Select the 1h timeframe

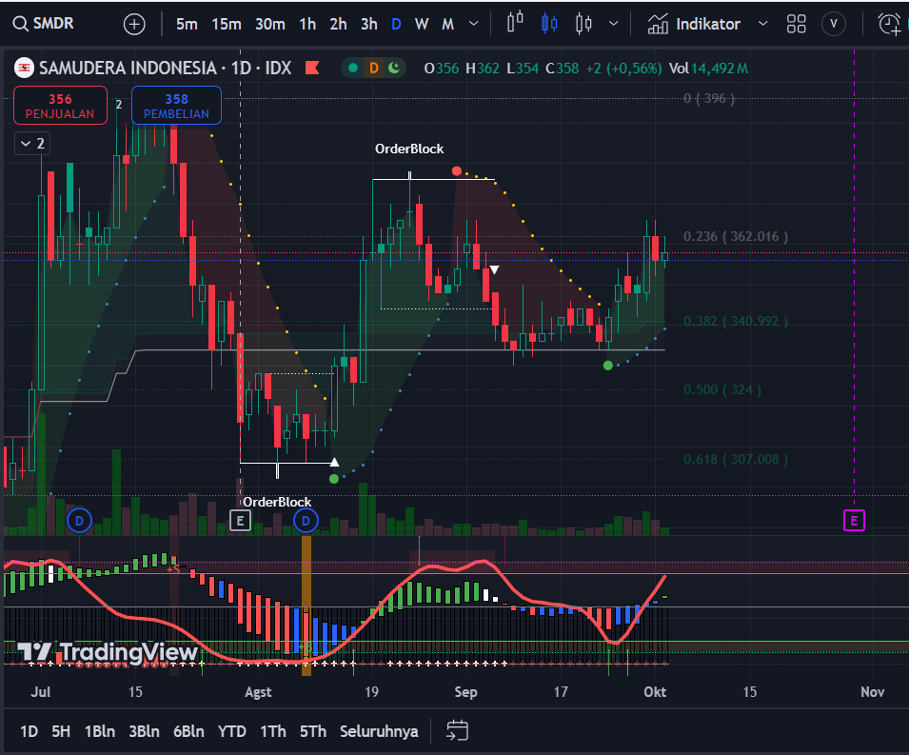click(x=307, y=25)
